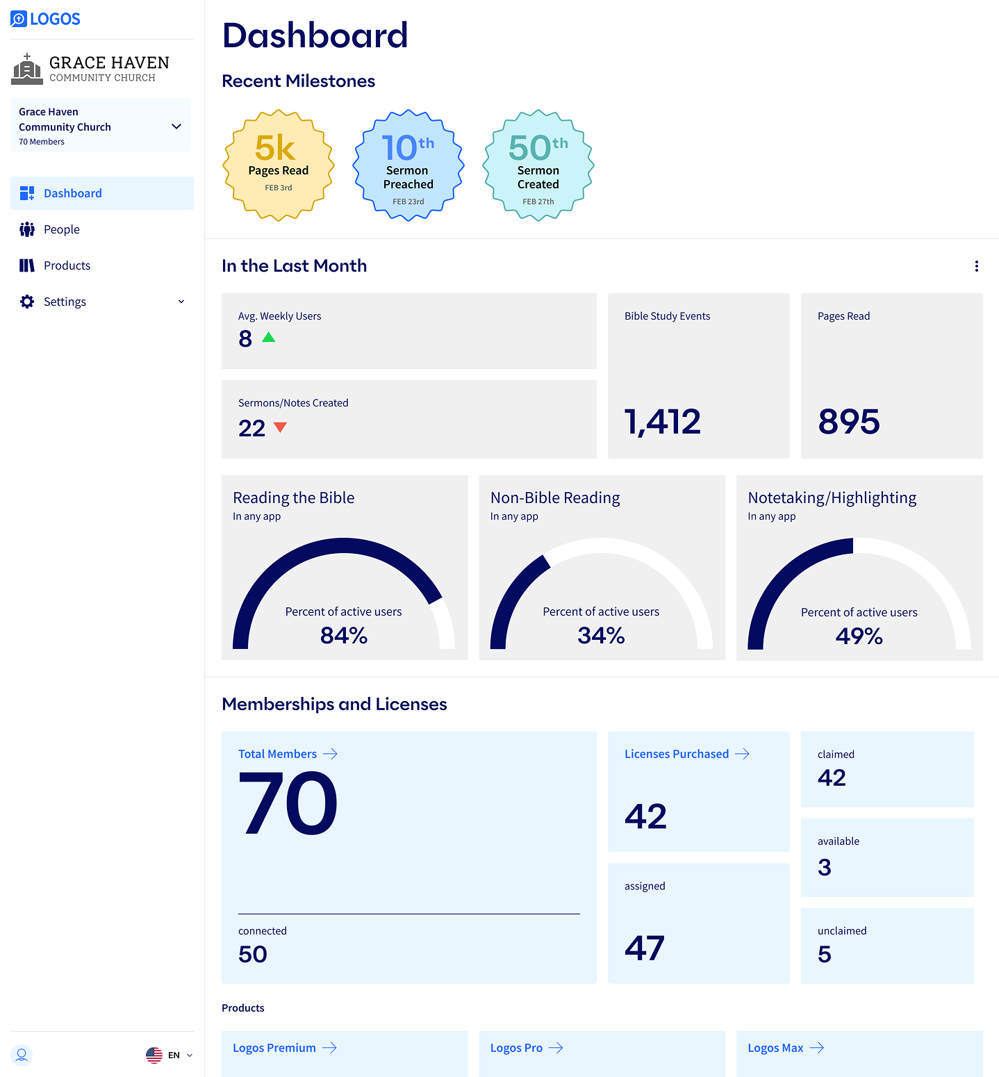The width and height of the screenshot is (999, 1077).
Task: Open the In the Last Month options menu
Action: click(977, 266)
